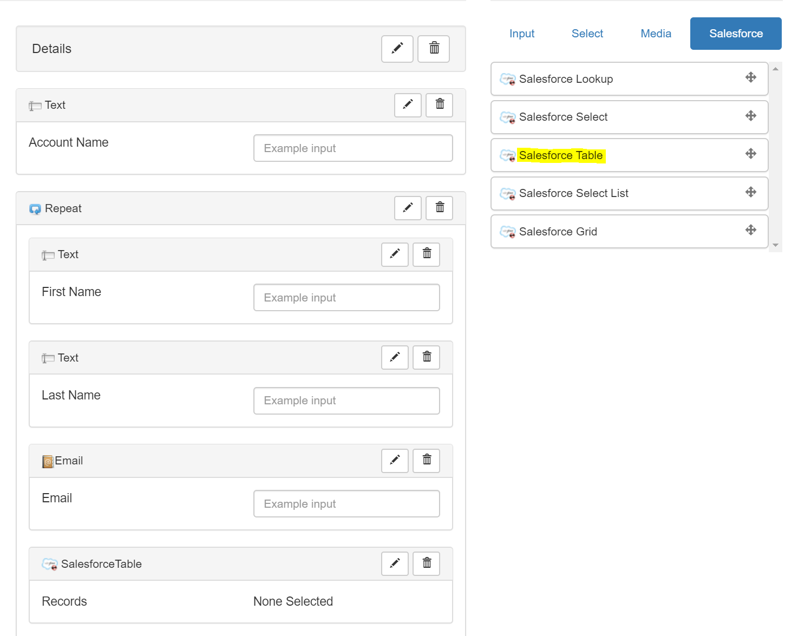798x636 pixels.
Task: Click the Email example input field
Action: point(346,504)
